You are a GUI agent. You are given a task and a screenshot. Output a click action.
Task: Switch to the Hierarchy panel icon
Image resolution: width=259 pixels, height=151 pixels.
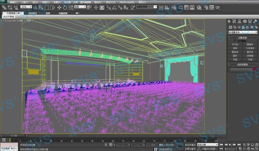pos(239,22)
